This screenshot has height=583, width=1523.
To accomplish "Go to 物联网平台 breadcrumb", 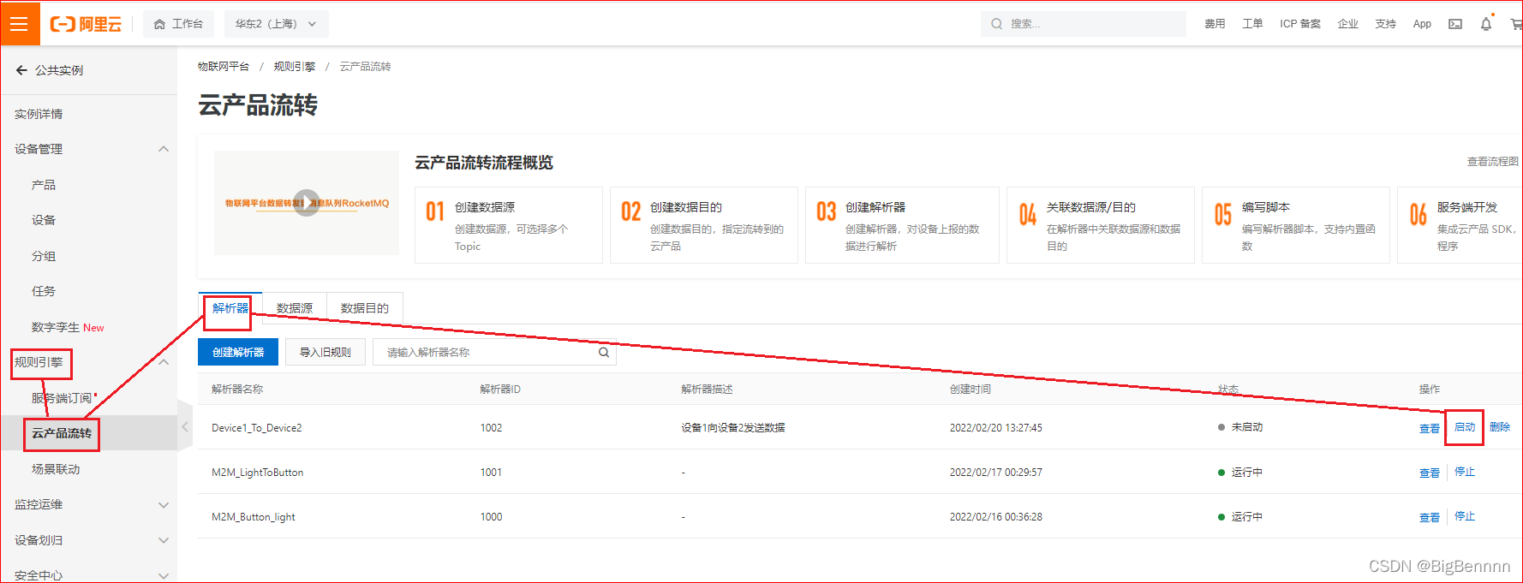I will click(x=224, y=66).
